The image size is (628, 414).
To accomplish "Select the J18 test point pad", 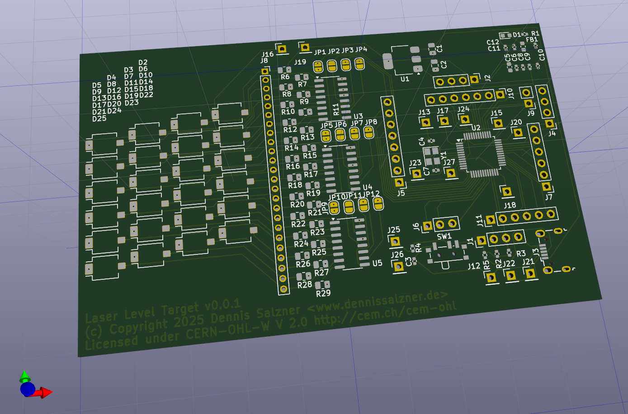I will tap(506, 192).
